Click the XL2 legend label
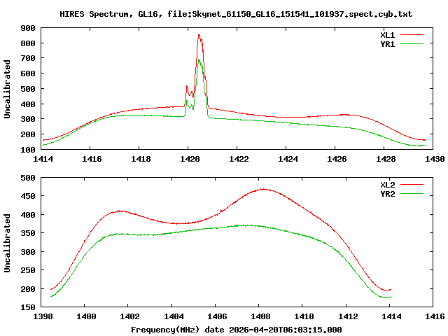The height and width of the screenshot is (336, 448). 387,185
